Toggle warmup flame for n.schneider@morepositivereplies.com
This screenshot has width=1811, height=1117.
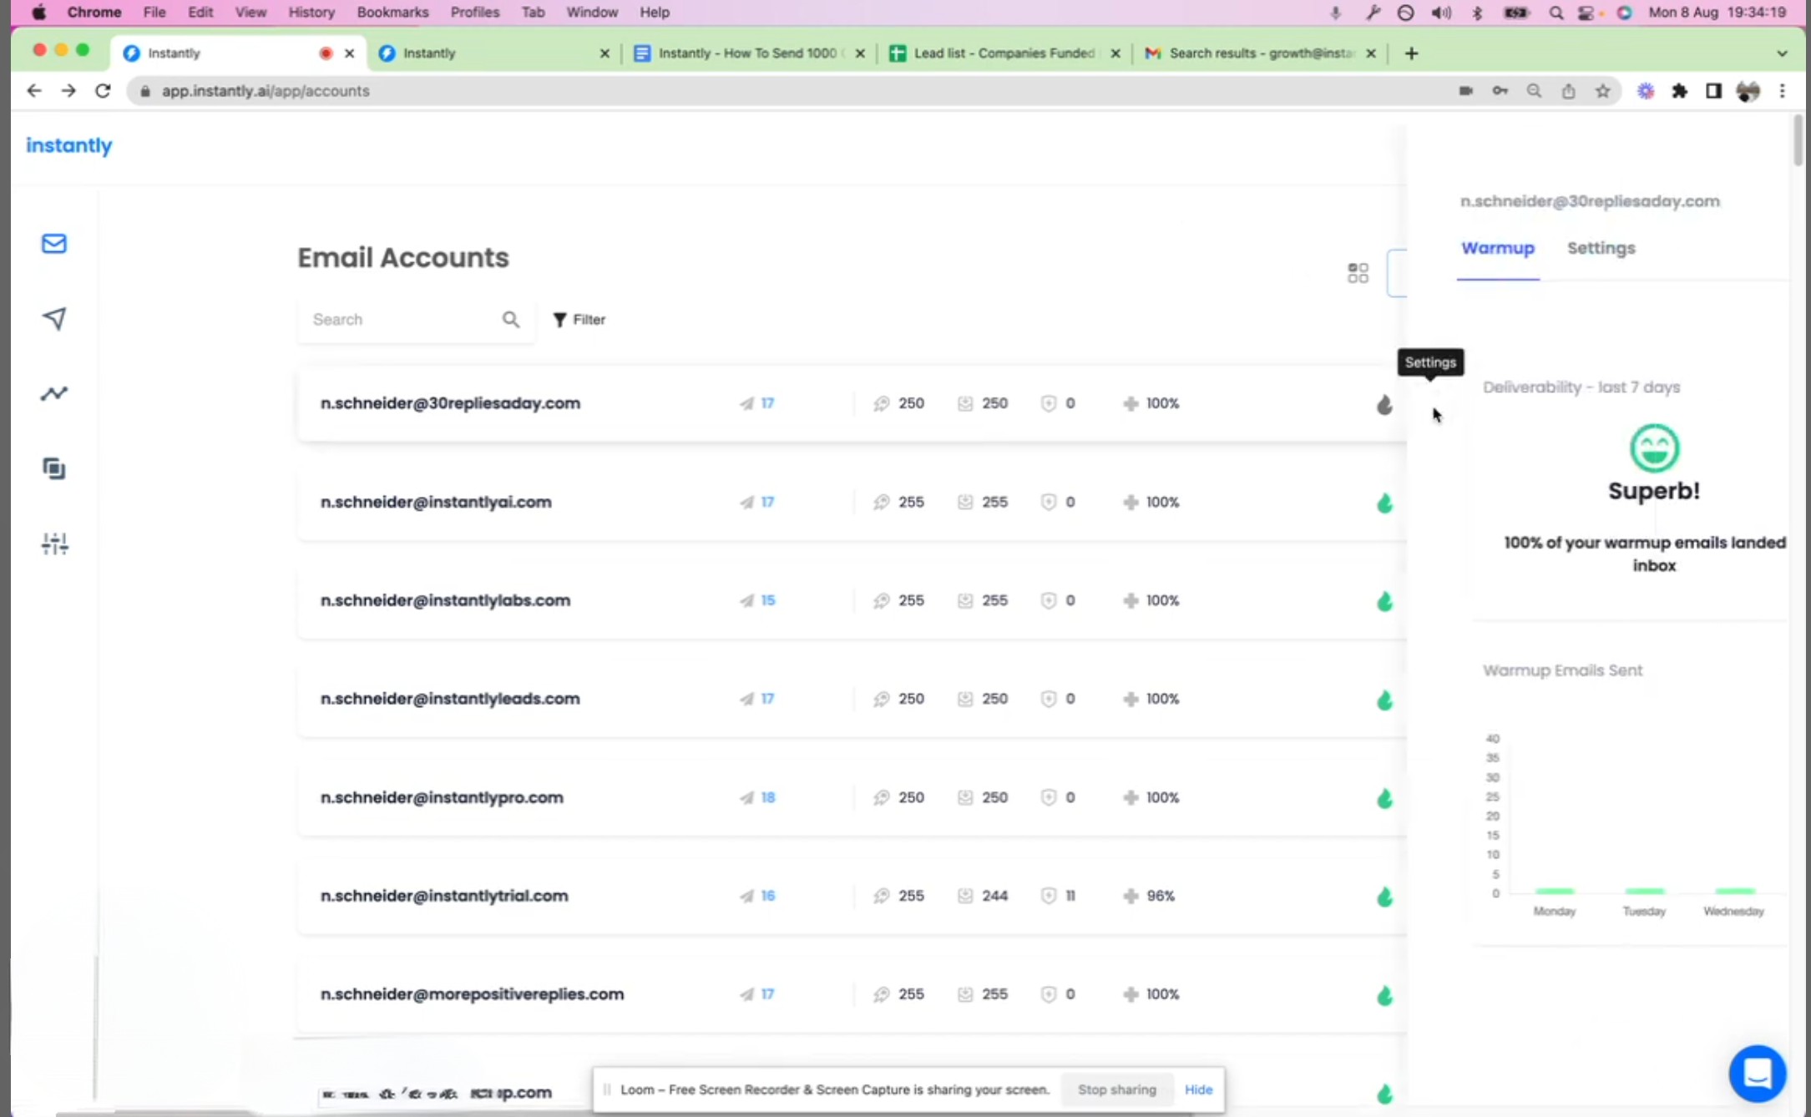click(x=1384, y=996)
